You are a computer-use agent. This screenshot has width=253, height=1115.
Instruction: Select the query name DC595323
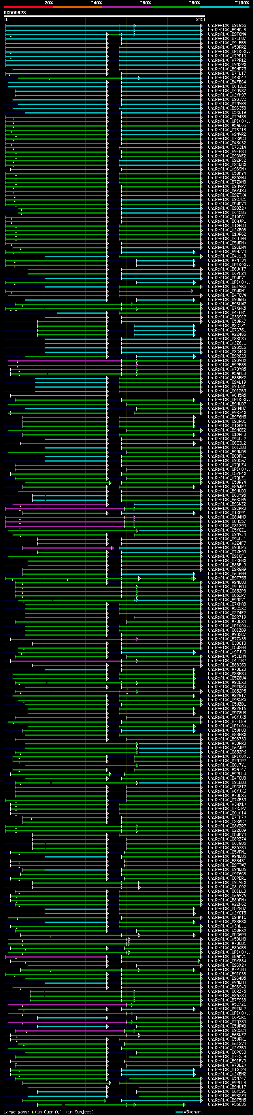pyautogui.click(x=15, y=13)
